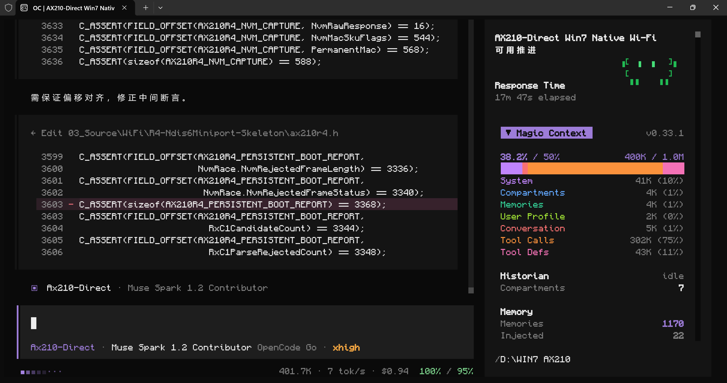Click the 7 tok/s speed indicator

tap(346, 371)
